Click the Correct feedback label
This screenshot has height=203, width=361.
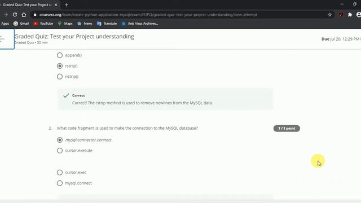(x=78, y=95)
